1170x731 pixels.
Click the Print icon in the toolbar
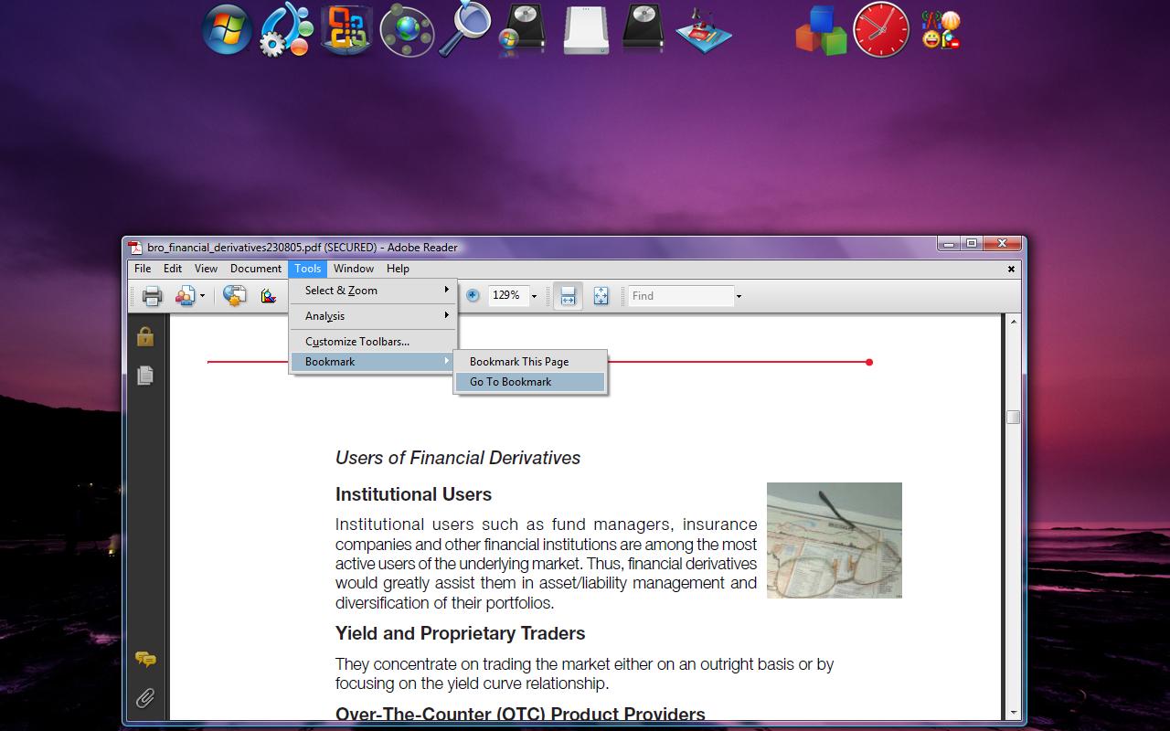click(x=152, y=296)
